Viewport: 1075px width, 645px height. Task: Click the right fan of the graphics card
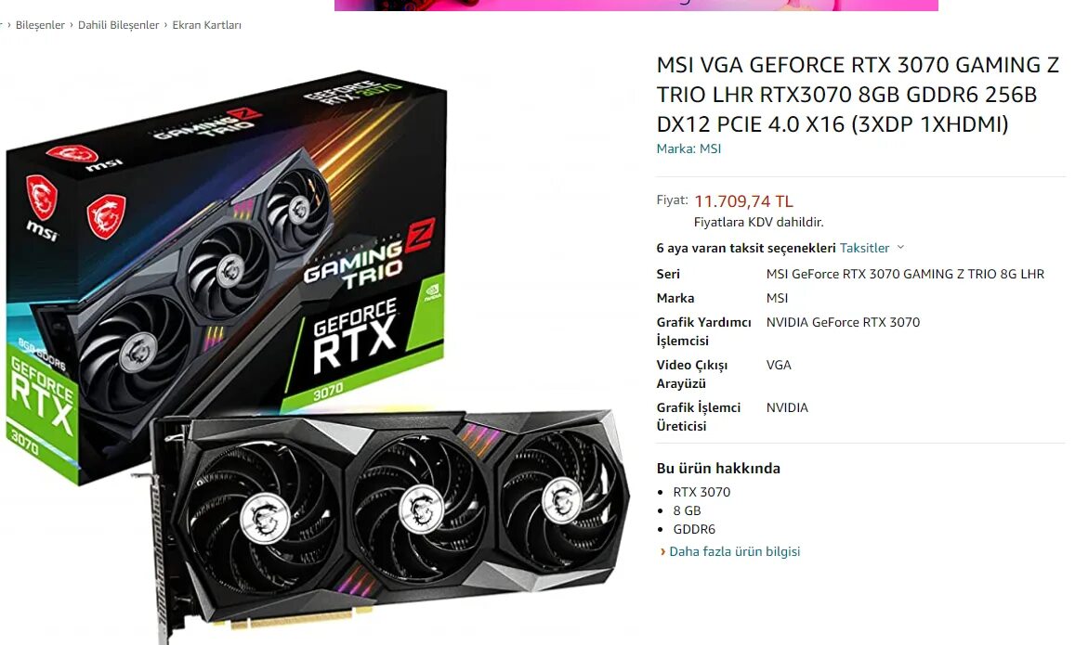(562, 500)
